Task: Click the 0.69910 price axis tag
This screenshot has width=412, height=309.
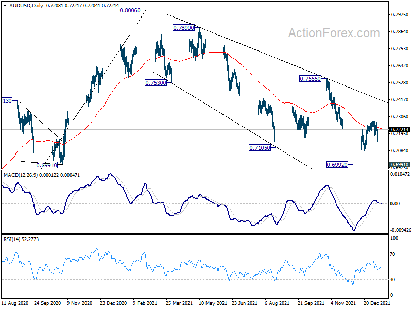Action: point(400,165)
